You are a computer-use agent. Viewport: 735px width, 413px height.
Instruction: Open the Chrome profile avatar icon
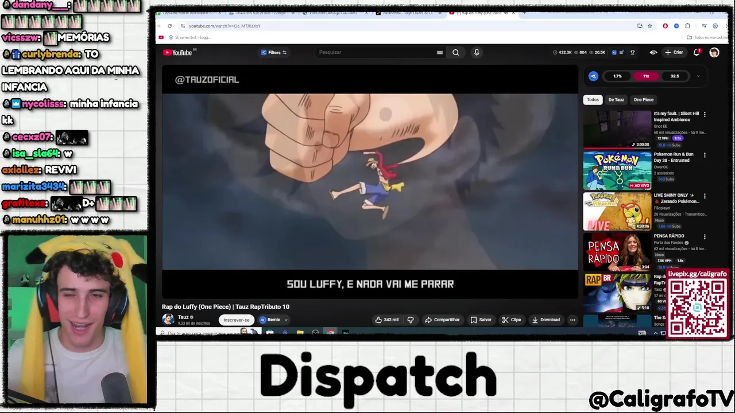tap(715, 26)
